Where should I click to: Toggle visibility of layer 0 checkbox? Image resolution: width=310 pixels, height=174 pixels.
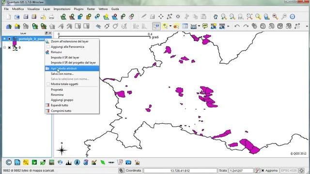click(x=9, y=47)
